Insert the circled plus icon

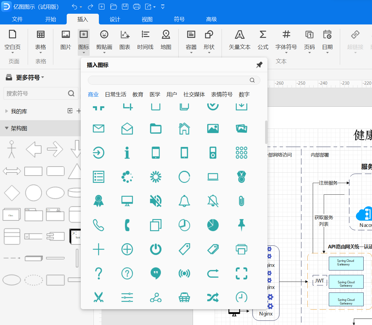coord(127,249)
